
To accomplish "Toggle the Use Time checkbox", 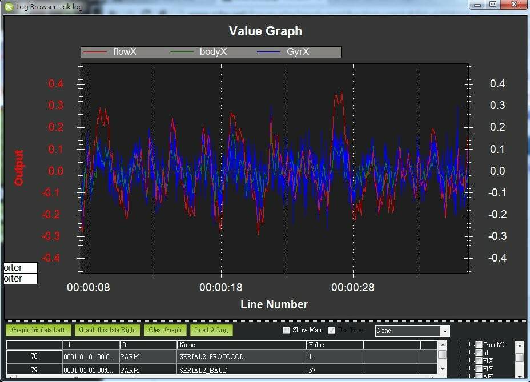I will pyautogui.click(x=332, y=330).
